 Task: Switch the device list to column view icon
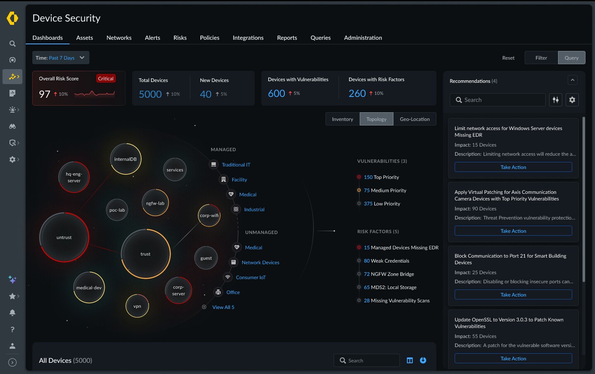point(410,360)
